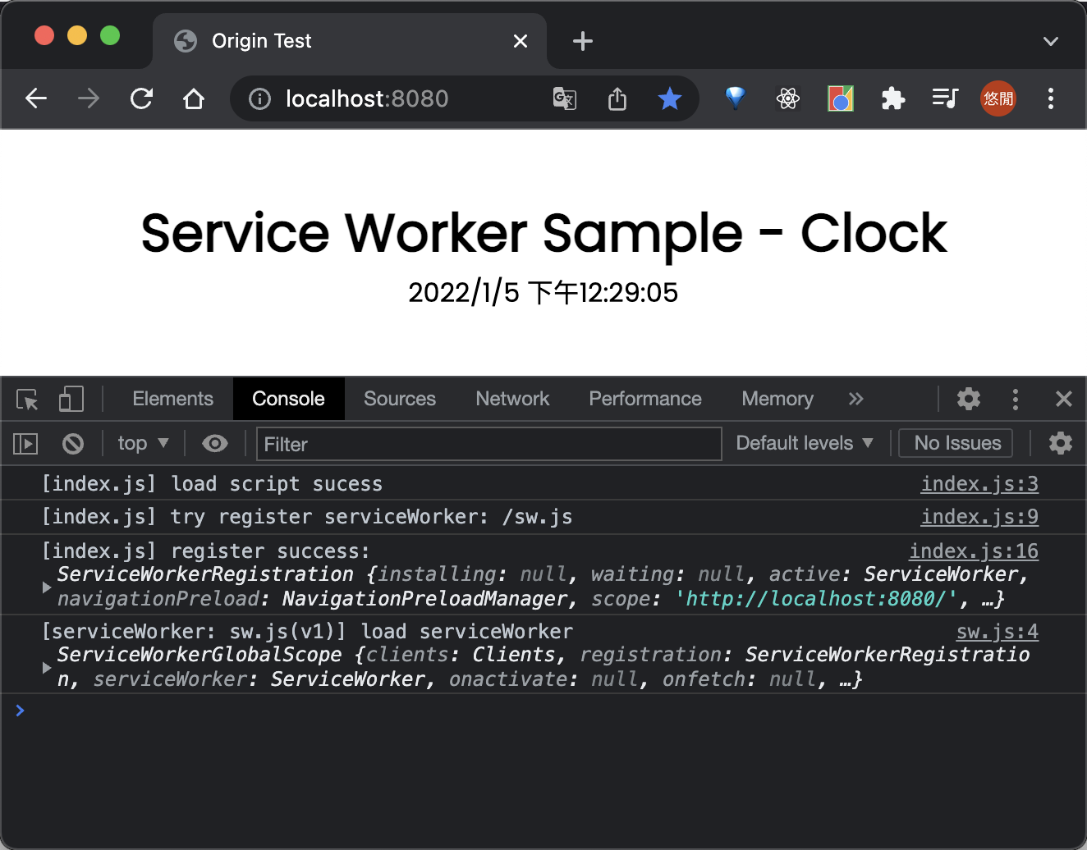Expand the ServiceWorkerRegistration object details
The height and width of the screenshot is (850, 1087).
[x=46, y=587]
